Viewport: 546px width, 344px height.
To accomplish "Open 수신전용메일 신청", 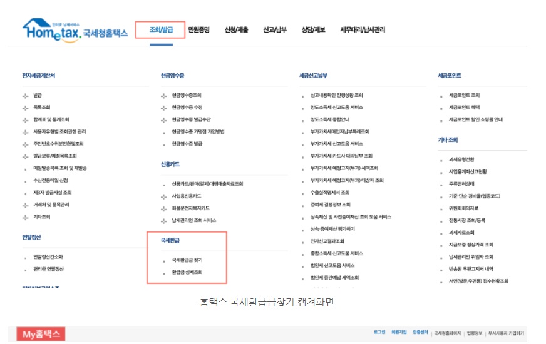I will click(x=51, y=180).
